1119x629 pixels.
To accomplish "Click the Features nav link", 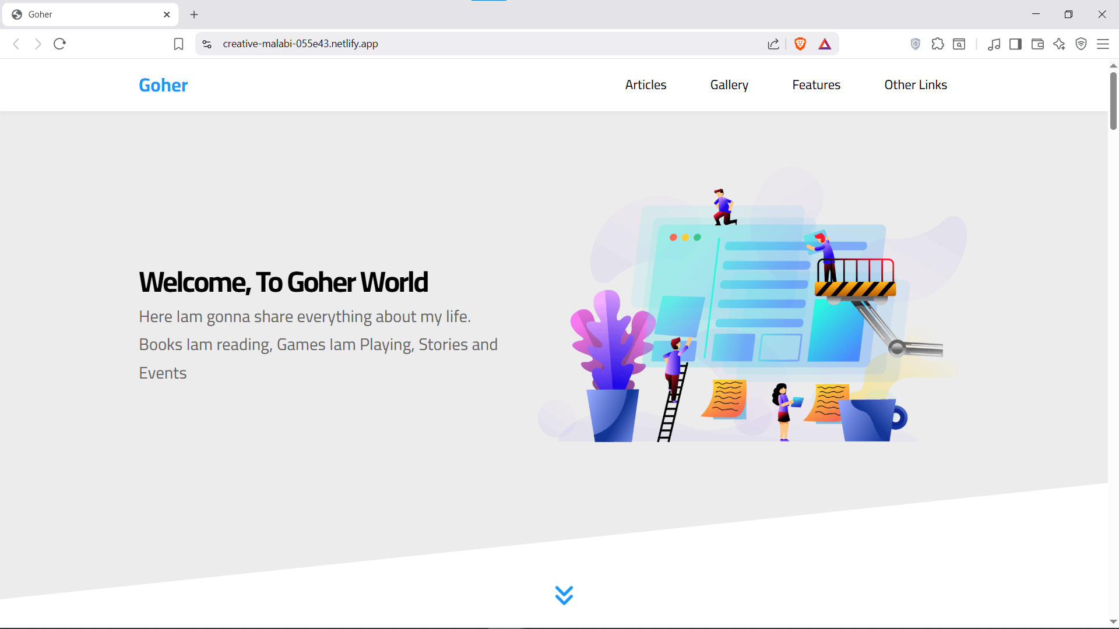I will [816, 85].
